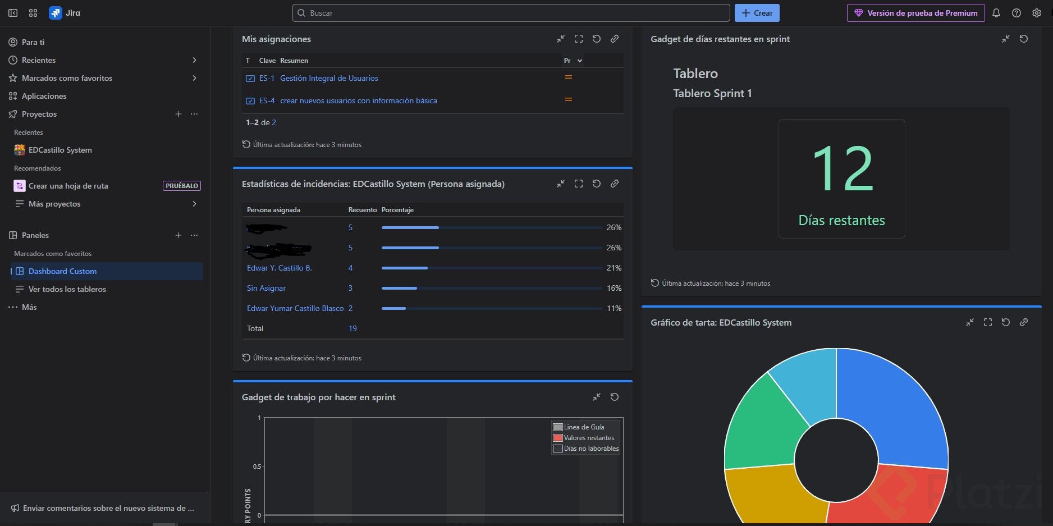The height and width of the screenshot is (526, 1053).
Task: Open the Sin Asignar link
Action: click(x=266, y=288)
